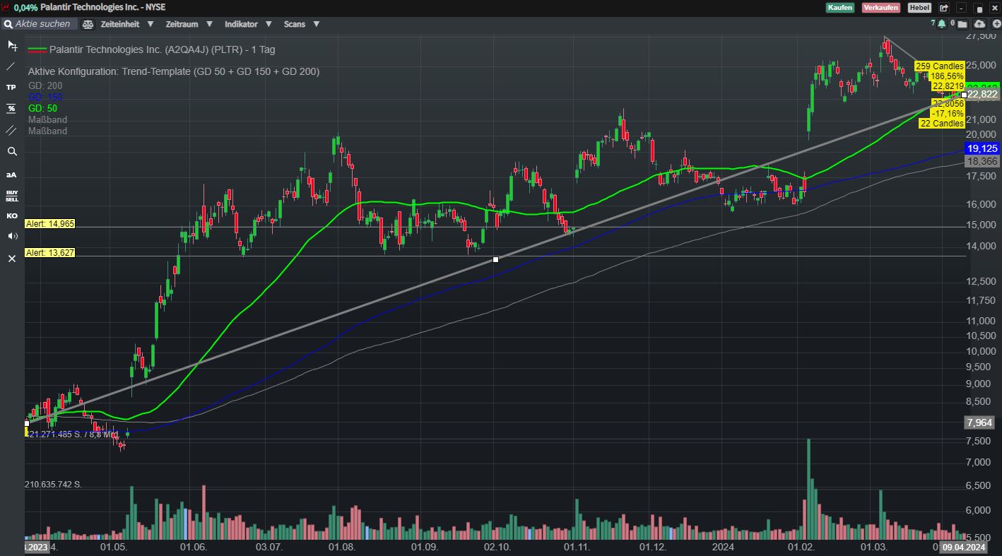Screen dimensions: 1002x556
Task: Click the red chart app icon
Action: (x=6, y=8)
